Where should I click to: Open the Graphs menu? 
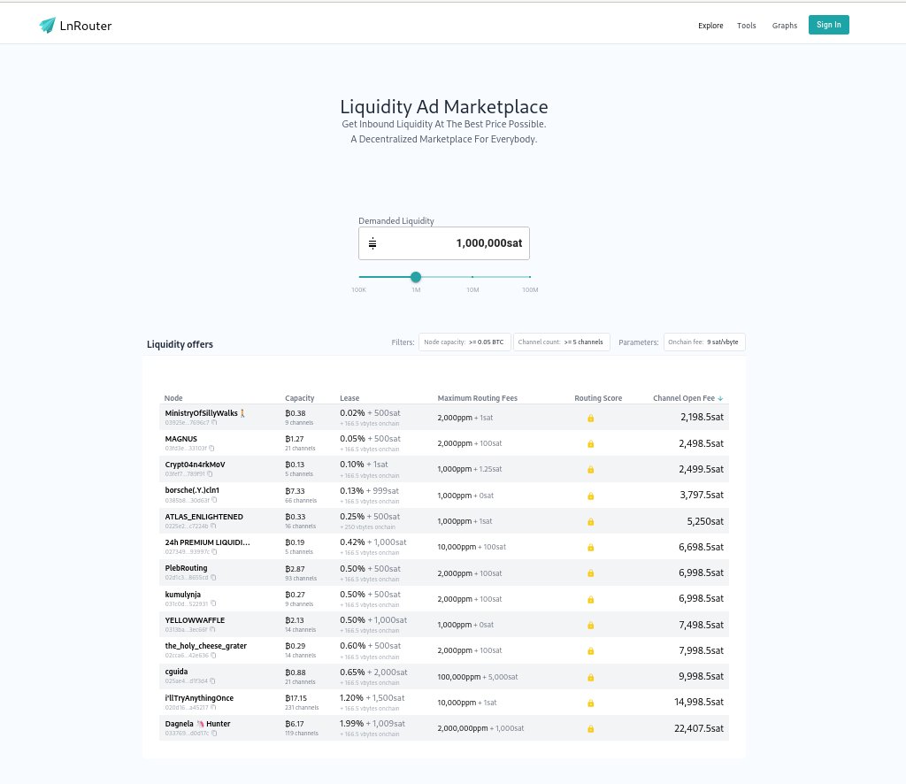coord(784,26)
